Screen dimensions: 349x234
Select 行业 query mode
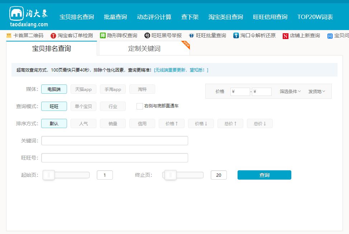(x=113, y=106)
